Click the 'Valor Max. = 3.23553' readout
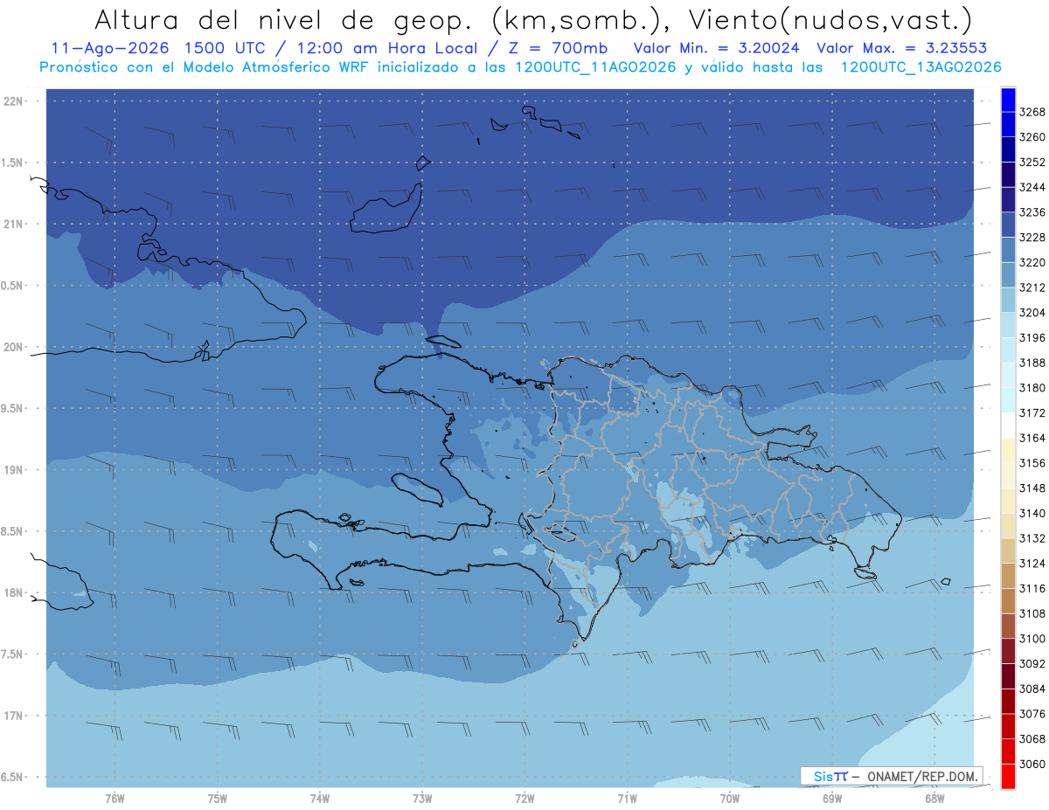This screenshot has height=810, width=1049. pos(902,49)
